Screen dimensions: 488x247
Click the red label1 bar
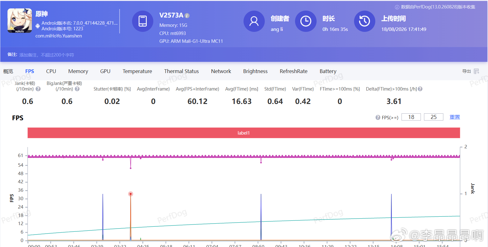coord(244,133)
